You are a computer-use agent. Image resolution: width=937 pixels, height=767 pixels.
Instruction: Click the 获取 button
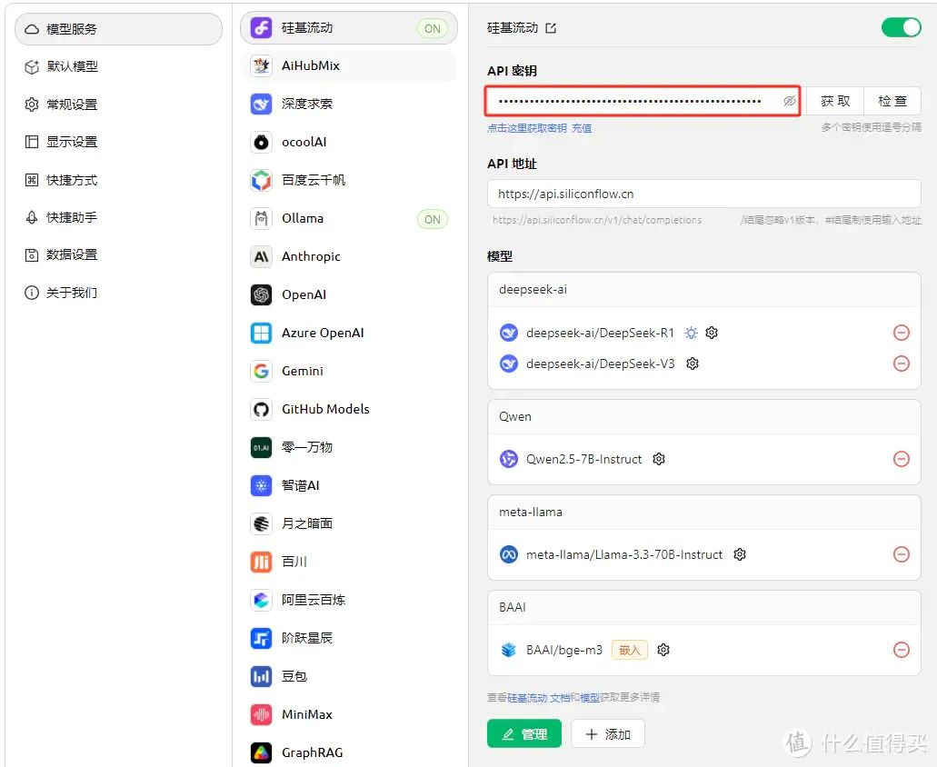pyautogui.click(x=835, y=101)
